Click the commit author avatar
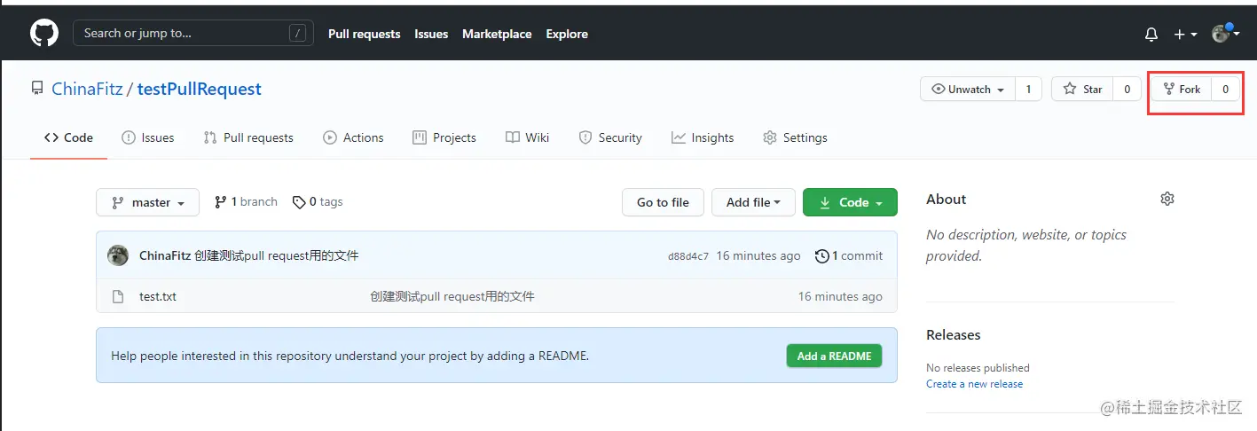The image size is (1257, 431). 118,255
